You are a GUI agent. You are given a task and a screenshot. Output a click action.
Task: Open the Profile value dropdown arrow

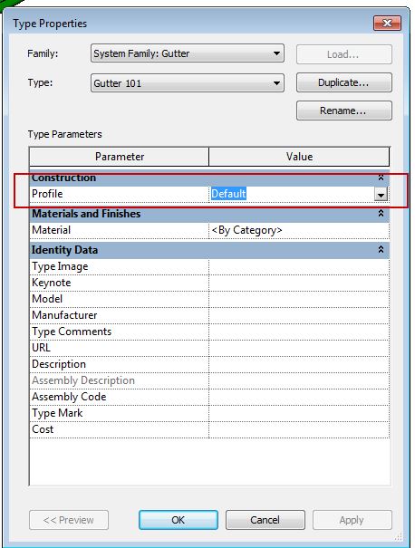pyautogui.click(x=381, y=195)
